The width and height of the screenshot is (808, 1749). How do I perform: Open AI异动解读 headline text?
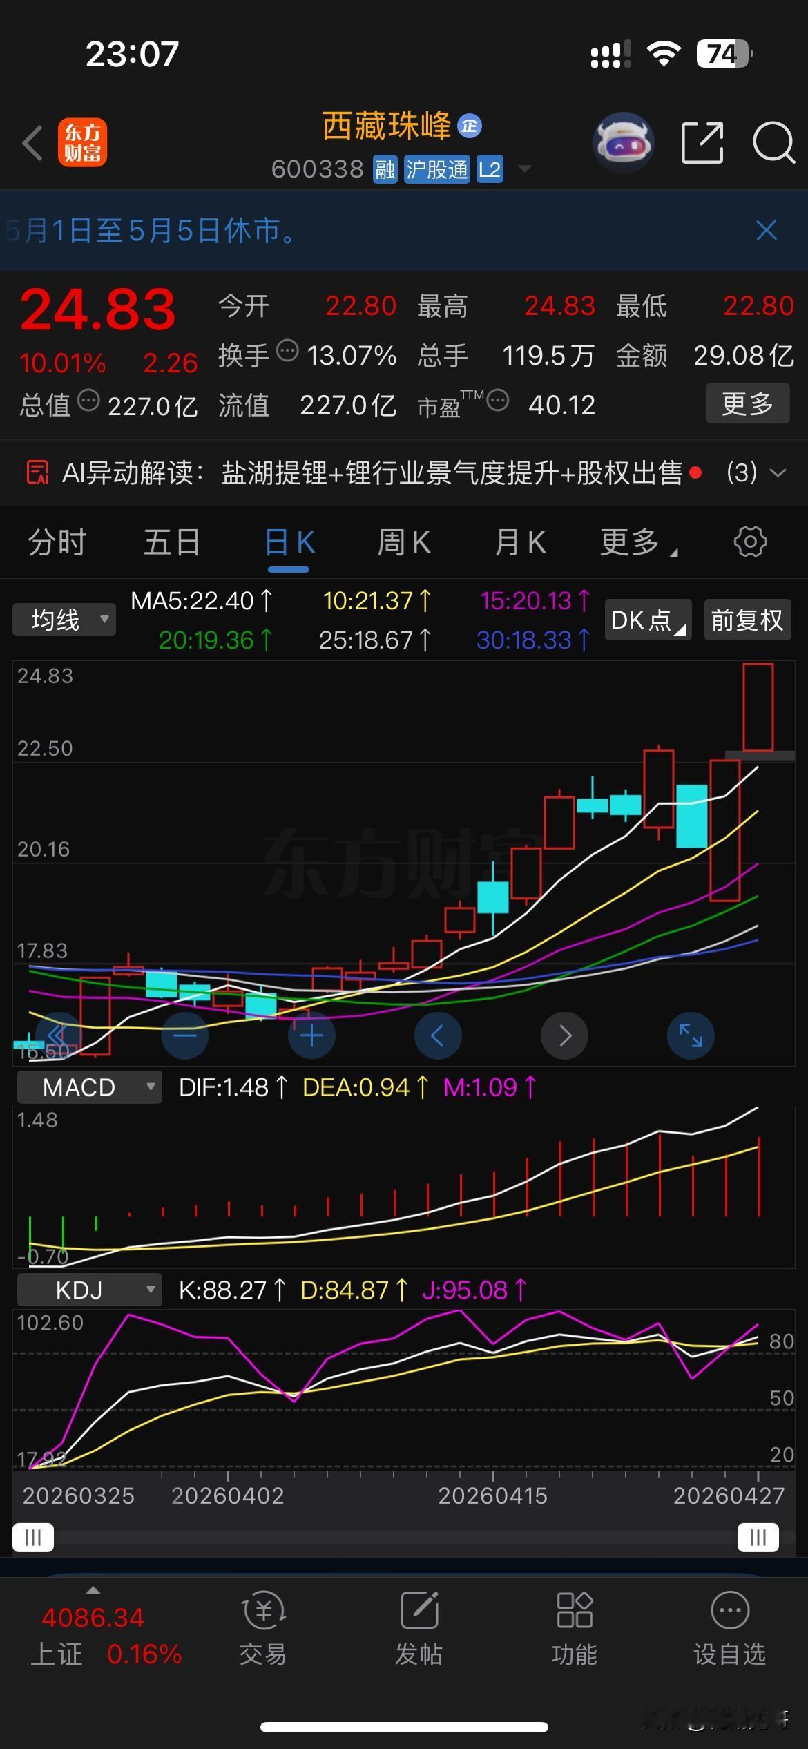[x=452, y=473]
